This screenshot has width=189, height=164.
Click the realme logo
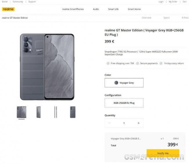pos(8,9)
